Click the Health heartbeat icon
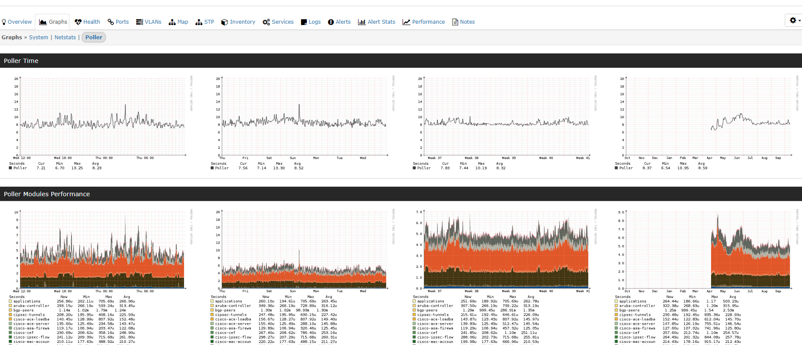This screenshot has width=802, height=345. tap(78, 22)
